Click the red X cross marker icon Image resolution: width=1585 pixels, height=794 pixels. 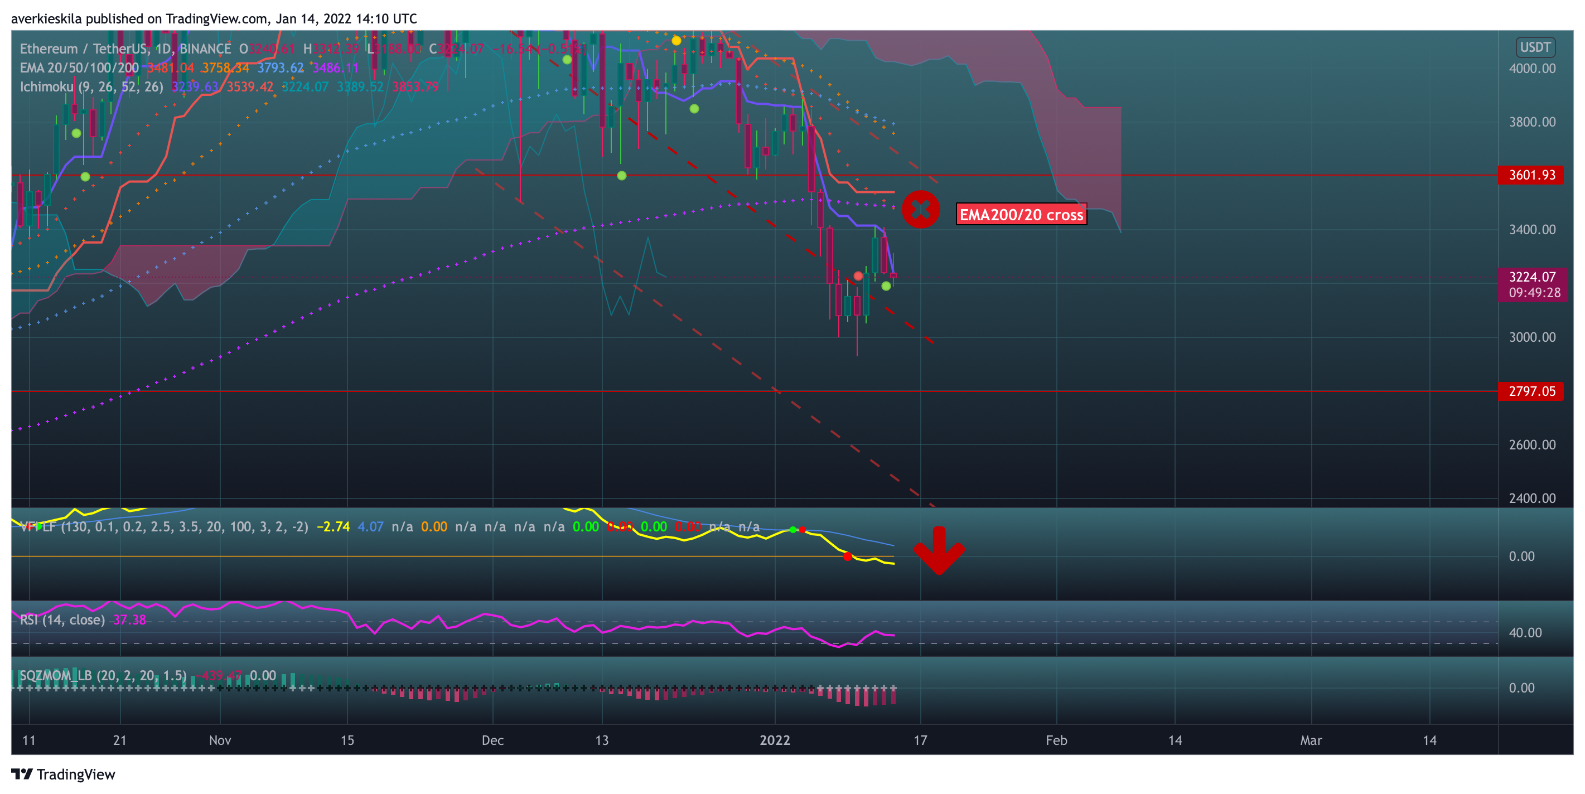click(920, 210)
